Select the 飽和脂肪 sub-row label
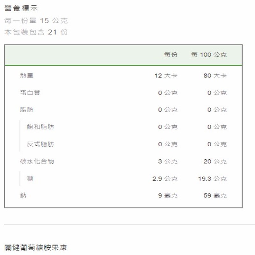Screen dimensions: 255x255 click(40, 127)
